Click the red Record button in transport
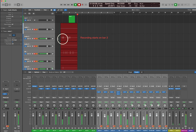Screen dimensions: 196x132 pos(79,5)
